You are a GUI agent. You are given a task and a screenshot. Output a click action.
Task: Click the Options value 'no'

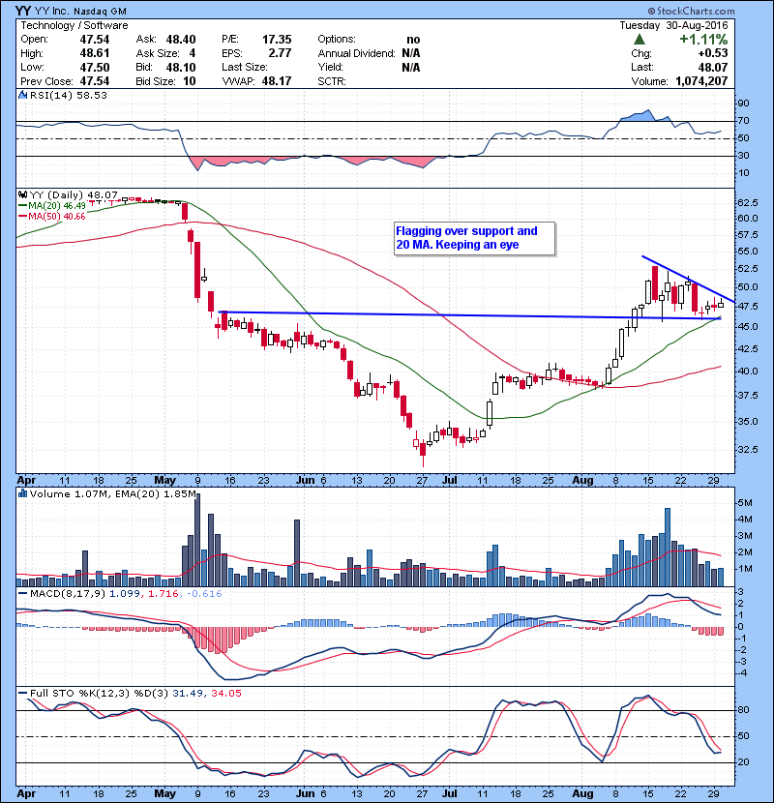[413, 40]
